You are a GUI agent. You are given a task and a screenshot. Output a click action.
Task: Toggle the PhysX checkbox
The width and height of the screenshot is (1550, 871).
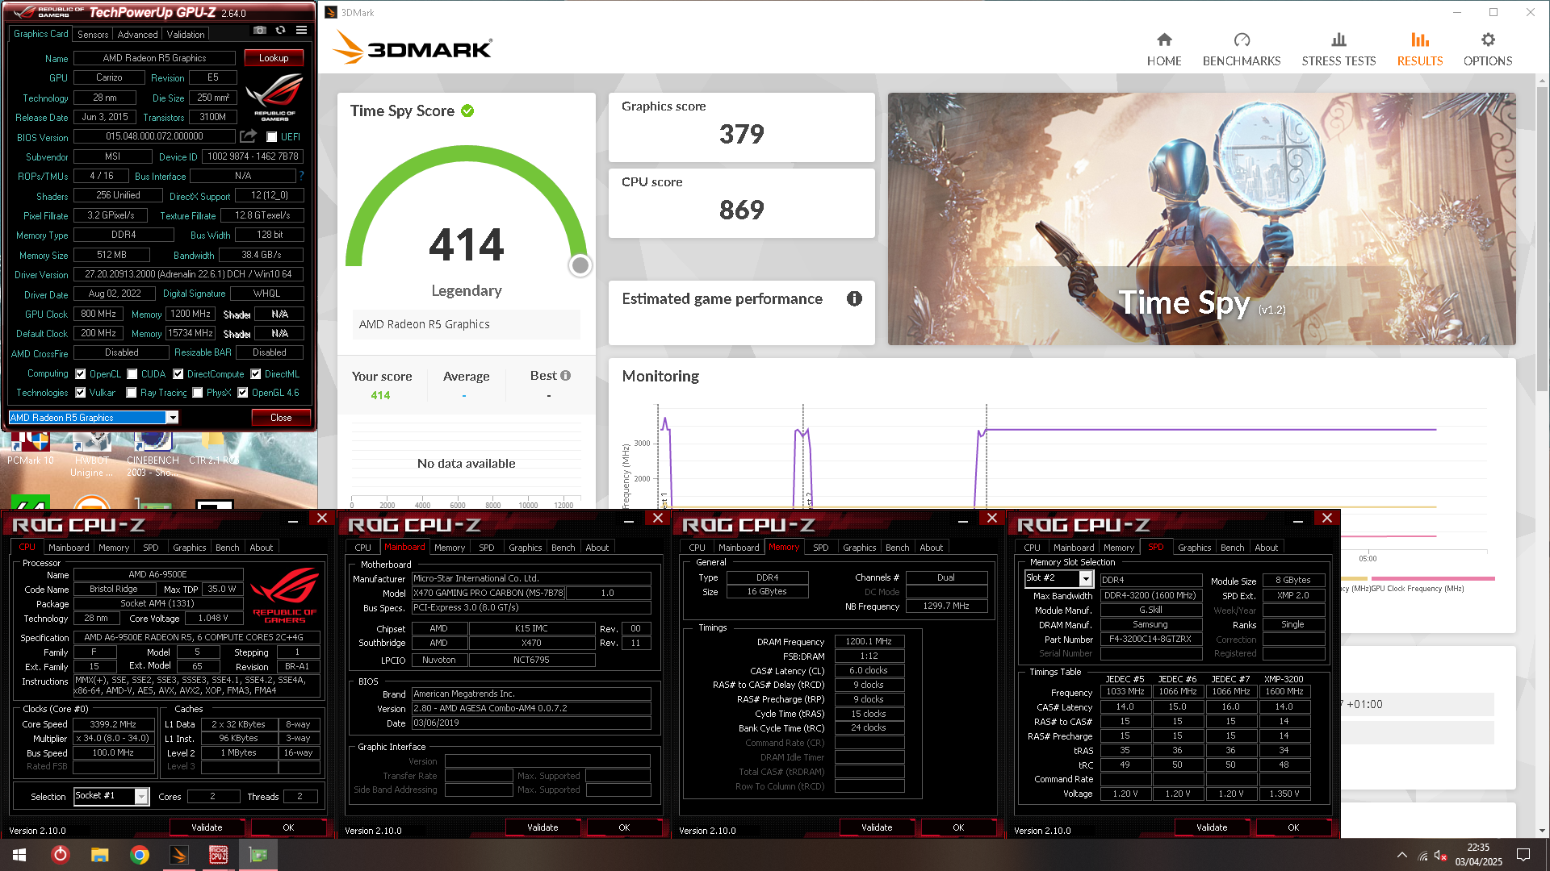[x=197, y=393]
